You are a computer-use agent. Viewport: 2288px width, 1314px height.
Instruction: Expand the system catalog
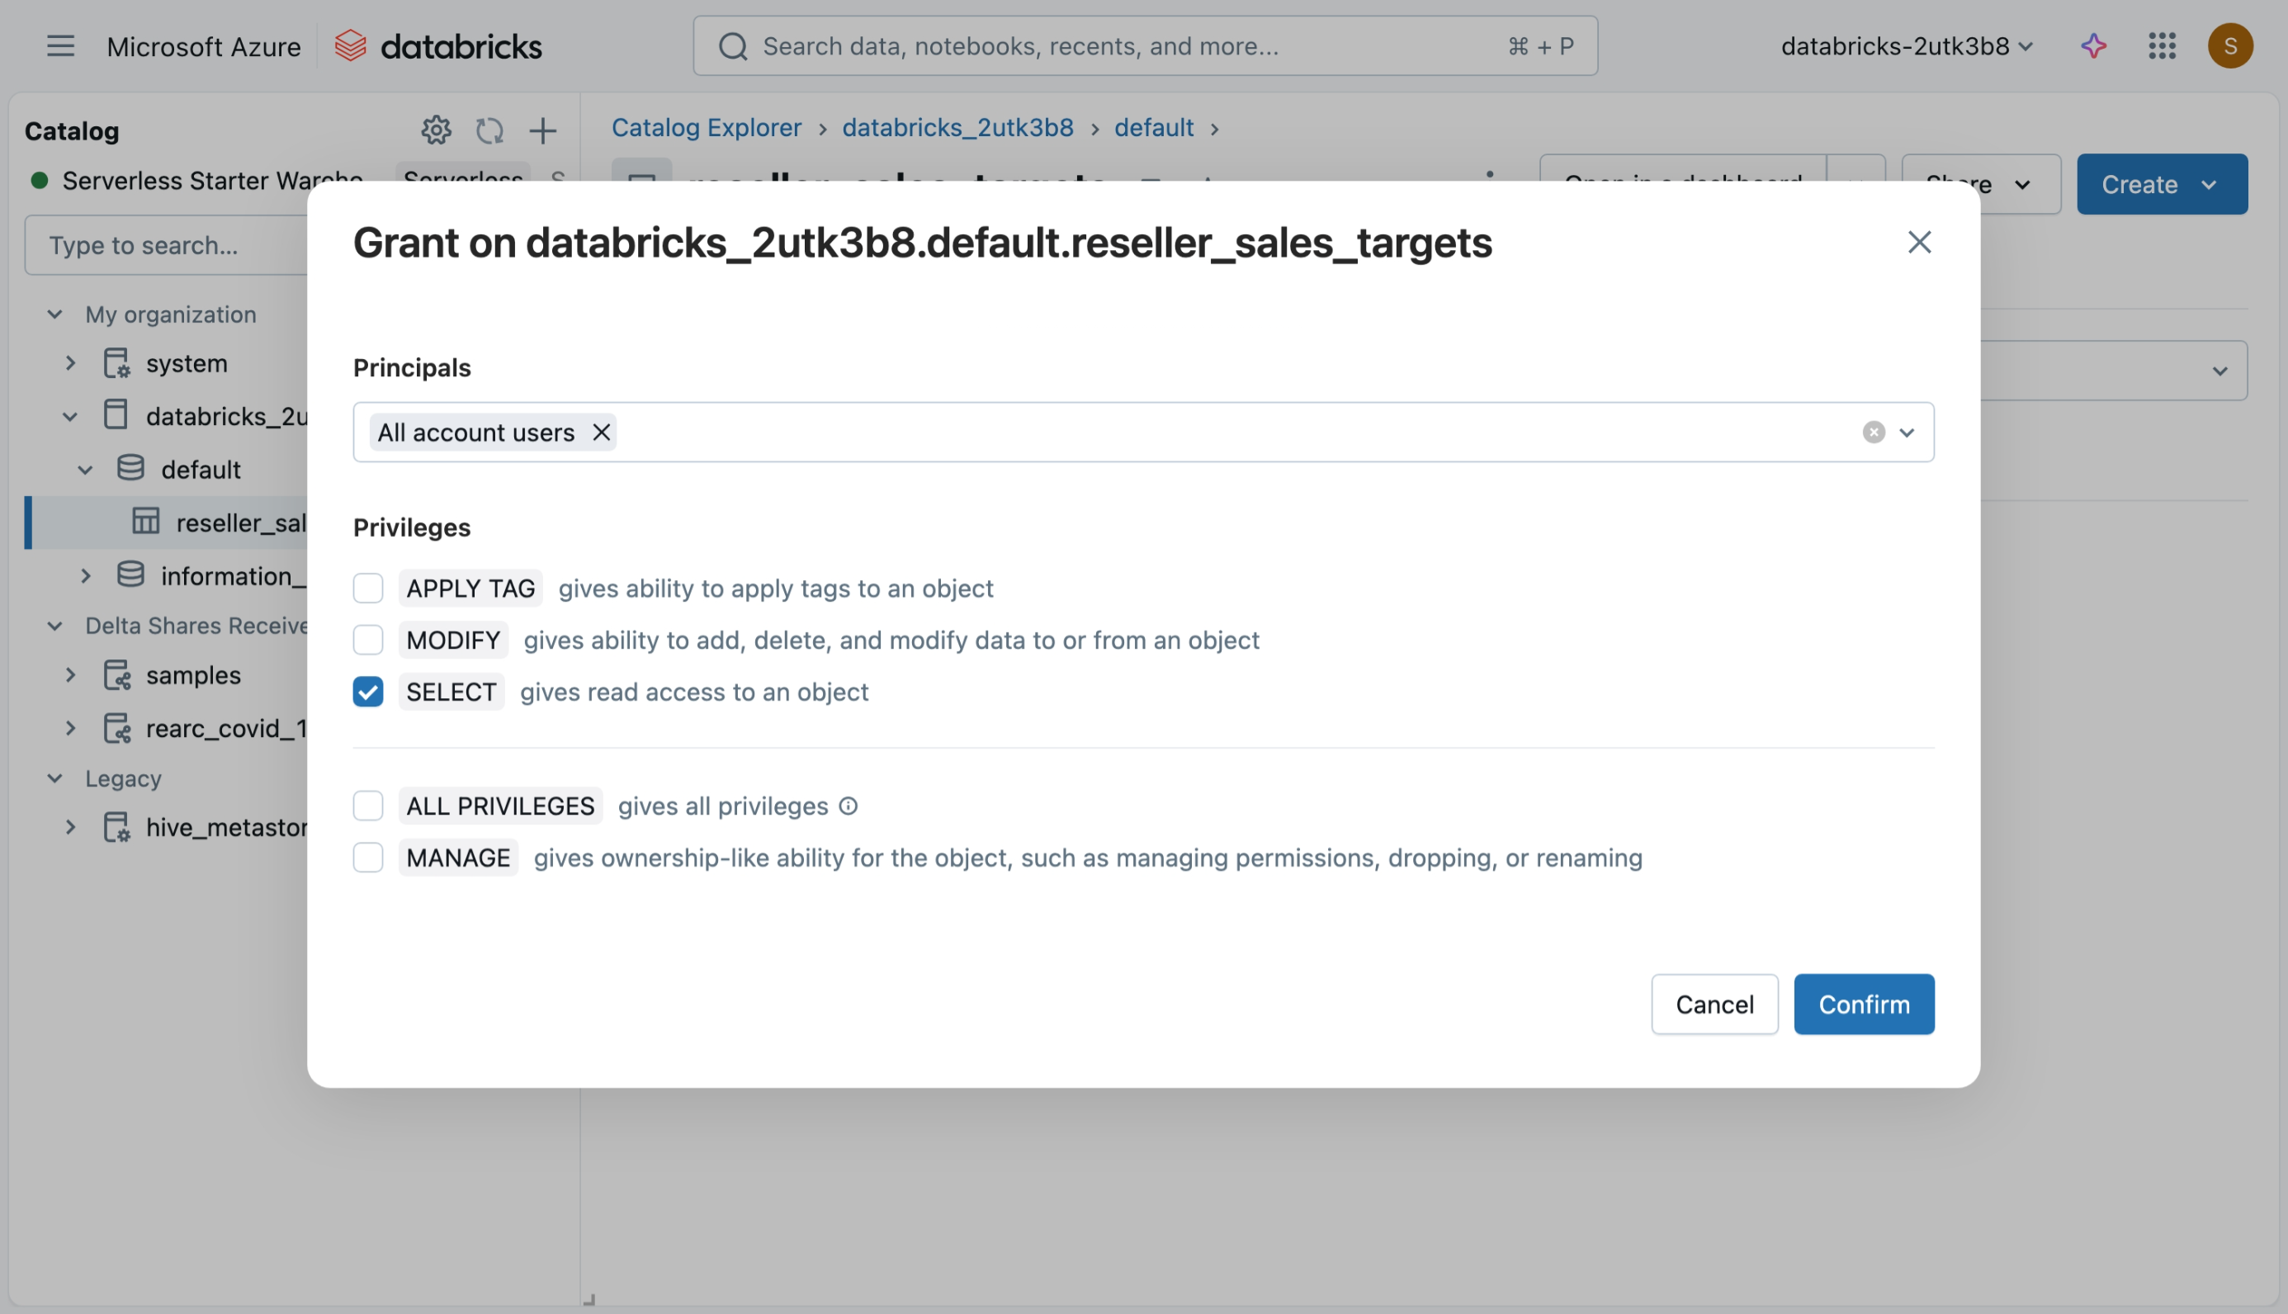[x=70, y=364]
